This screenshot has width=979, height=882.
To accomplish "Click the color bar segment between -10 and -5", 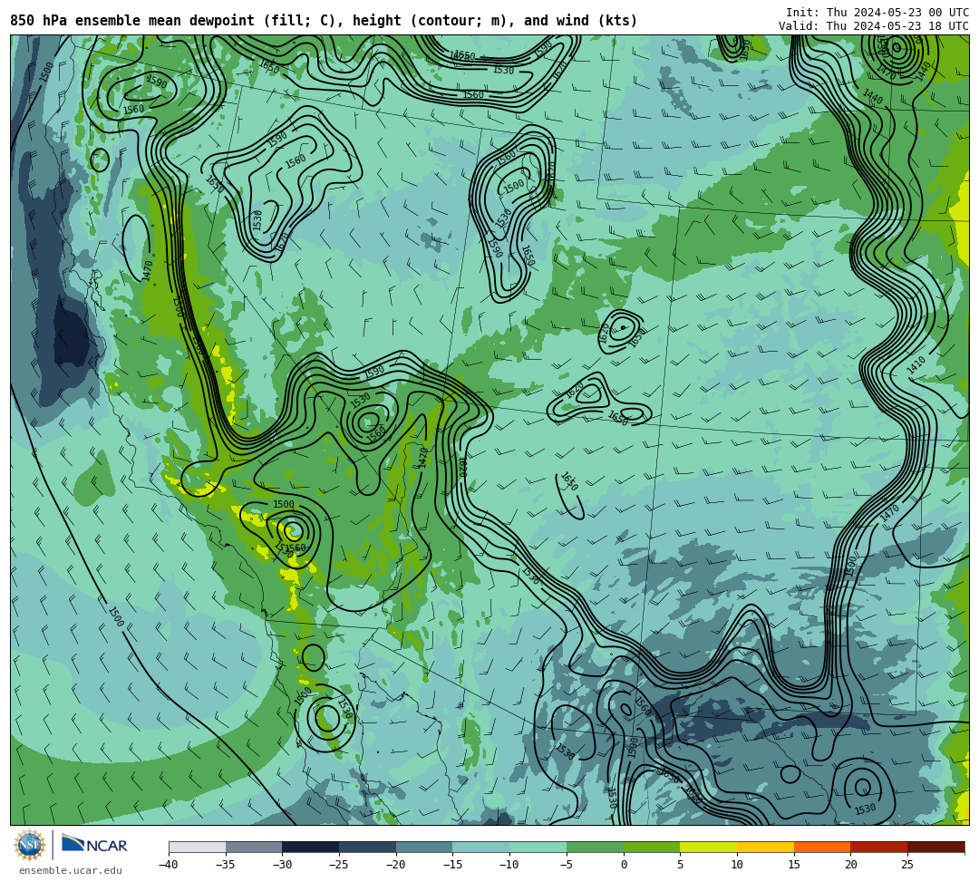I will coord(538,847).
